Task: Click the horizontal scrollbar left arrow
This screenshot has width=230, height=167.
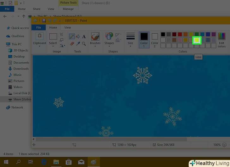Action: [x=34, y=139]
